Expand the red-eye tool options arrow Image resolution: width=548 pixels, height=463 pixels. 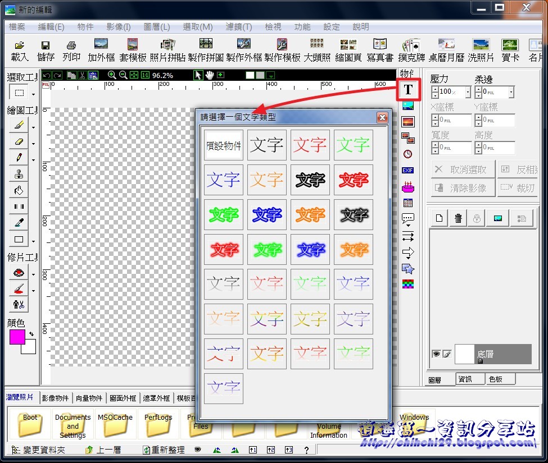(33, 274)
